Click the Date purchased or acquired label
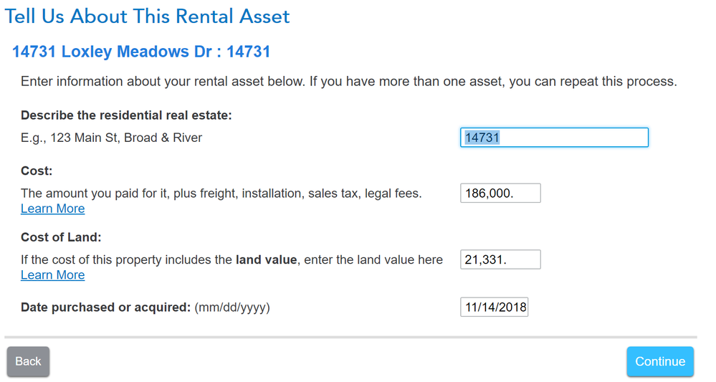 105,307
